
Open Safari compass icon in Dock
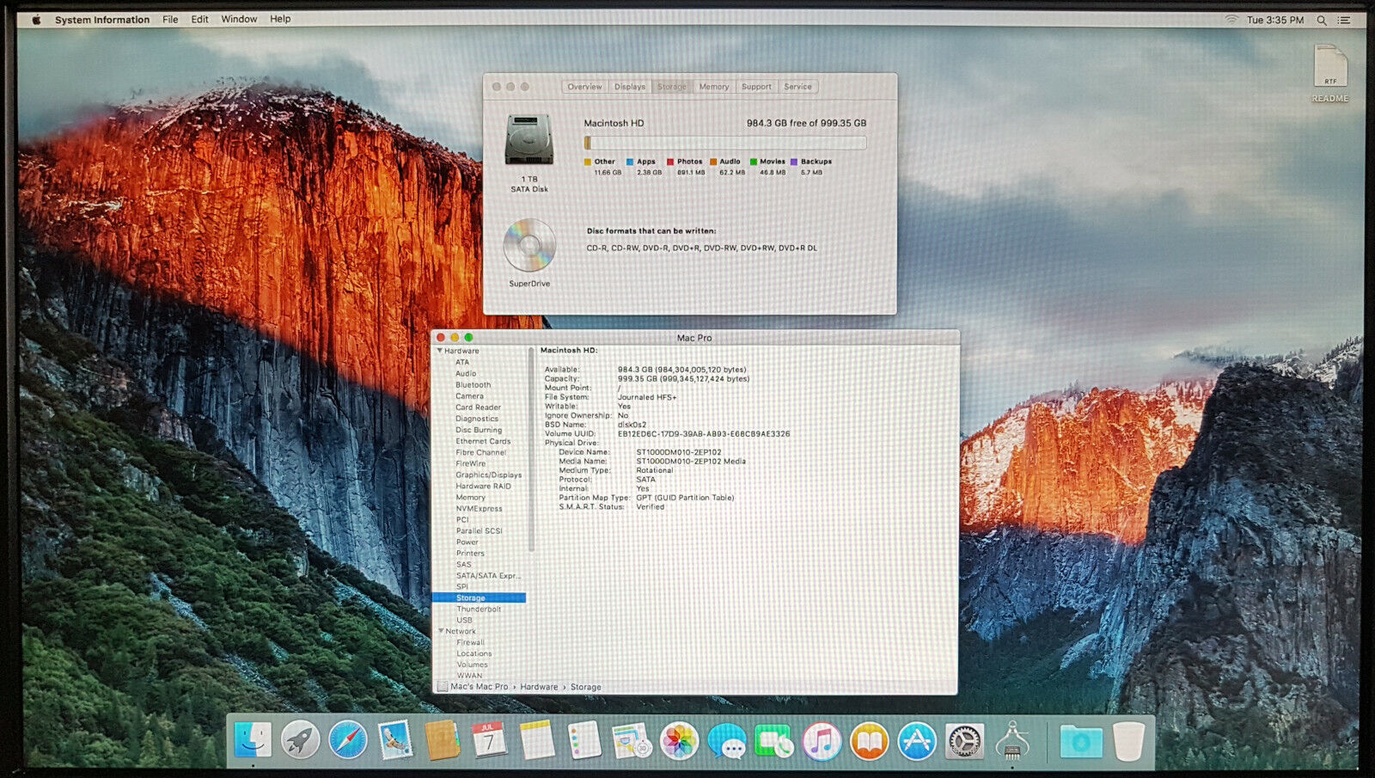tap(348, 740)
